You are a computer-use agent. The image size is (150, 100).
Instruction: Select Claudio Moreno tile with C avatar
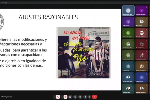click(141, 77)
